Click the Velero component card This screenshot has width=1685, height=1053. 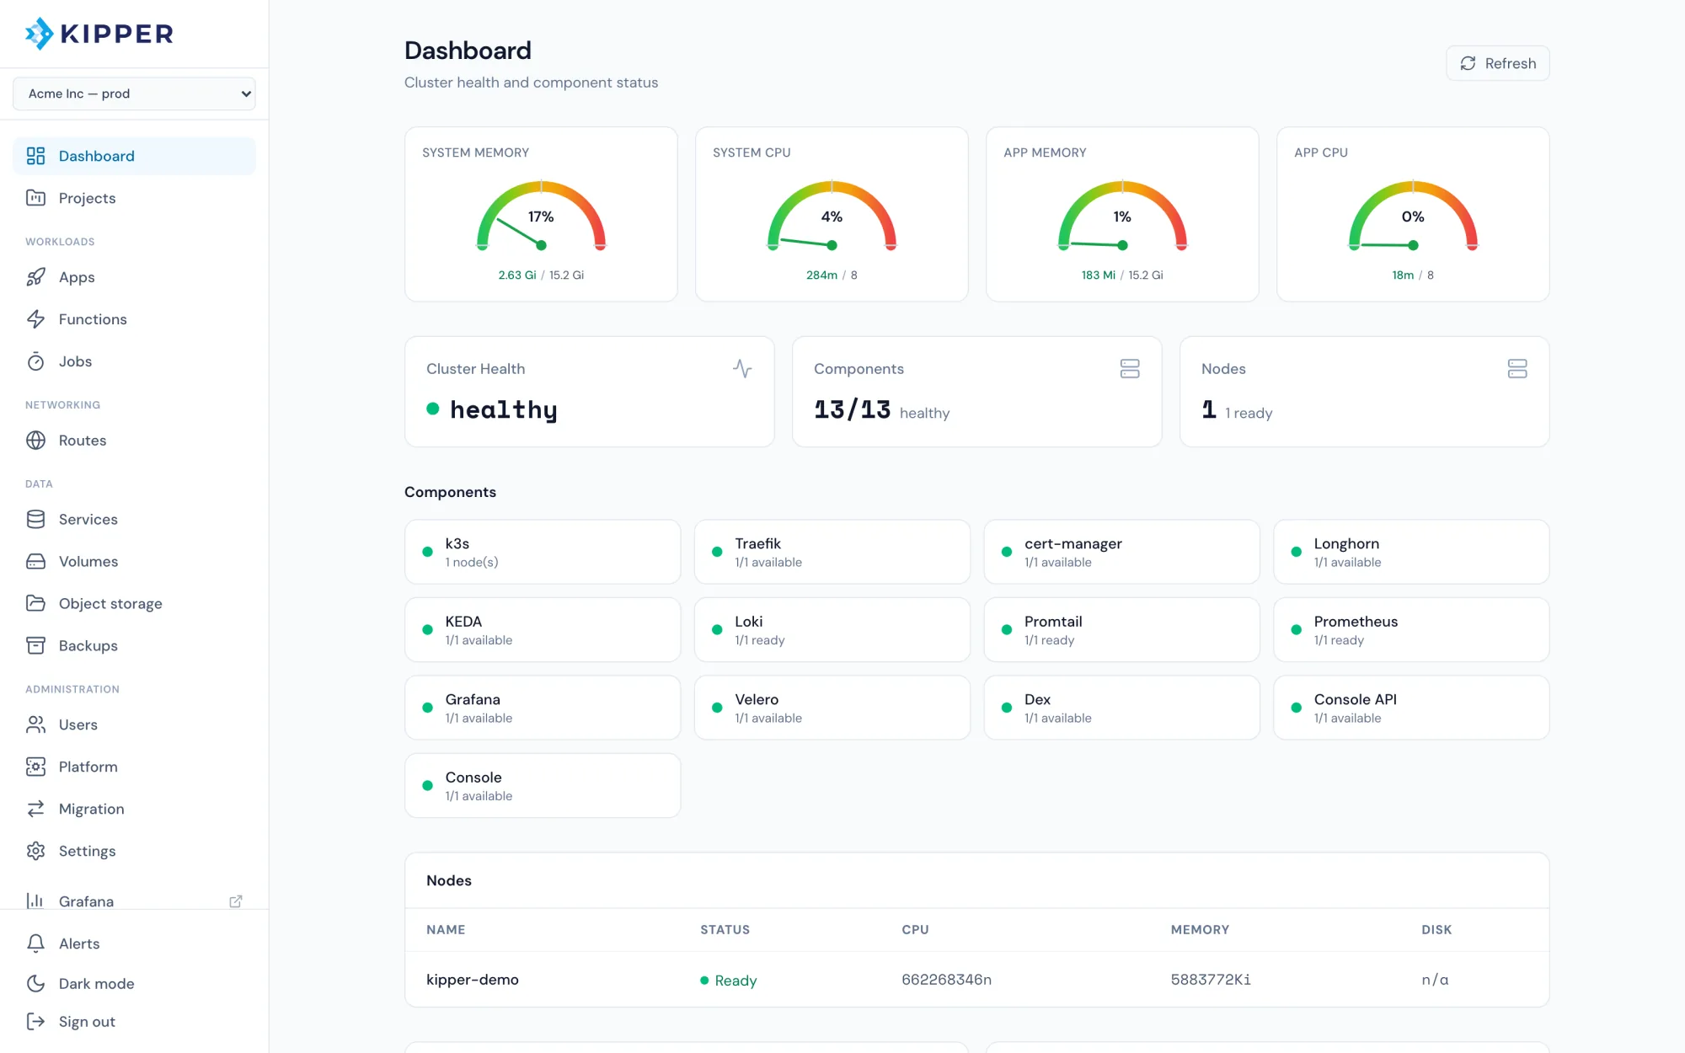pyautogui.click(x=832, y=708)
